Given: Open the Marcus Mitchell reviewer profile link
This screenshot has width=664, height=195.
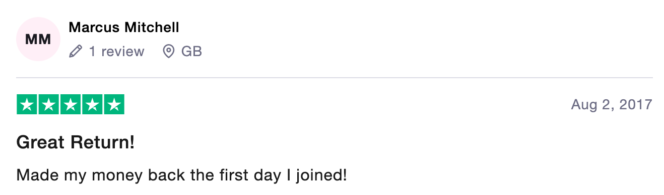Looking at the screenshot, I should (x=124, y=27).
